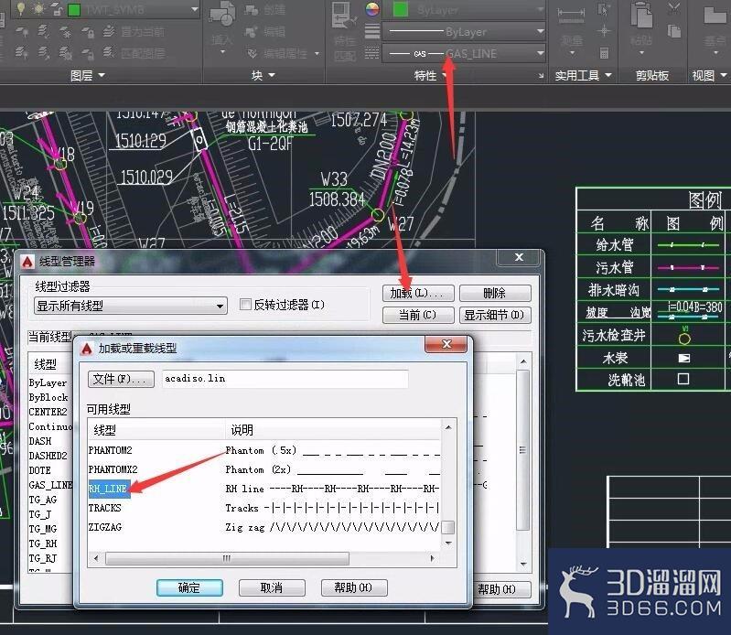731x635 pixels.
Task: Click the Edit Attributes (编辑属性) icon
Action: coord(253,53)
